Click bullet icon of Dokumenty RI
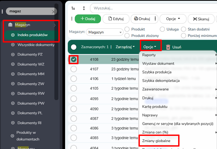The width and height of the screenshot is (217, 149). (13, 123)
